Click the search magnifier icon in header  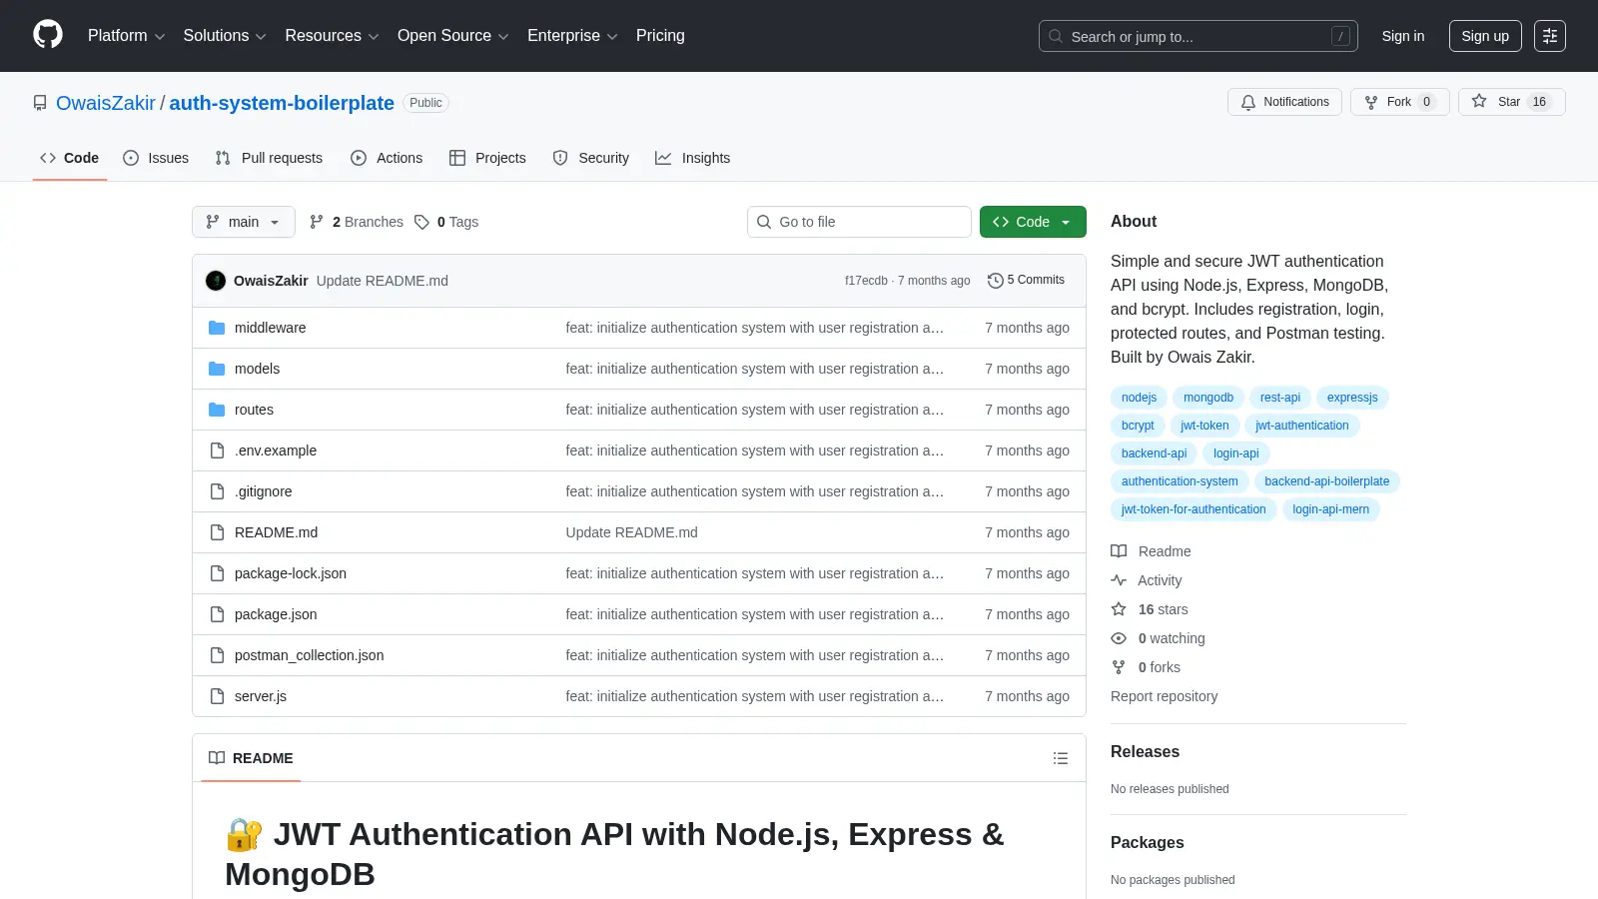coord(1056,36)
